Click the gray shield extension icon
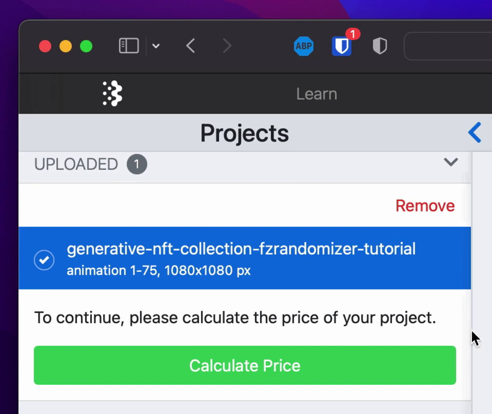 point(380,46)
